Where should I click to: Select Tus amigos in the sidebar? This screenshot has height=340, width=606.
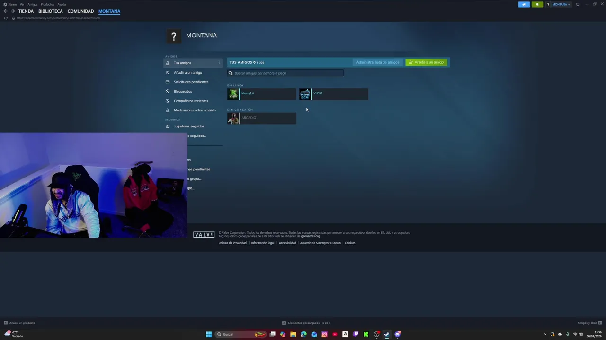point(193,63)
